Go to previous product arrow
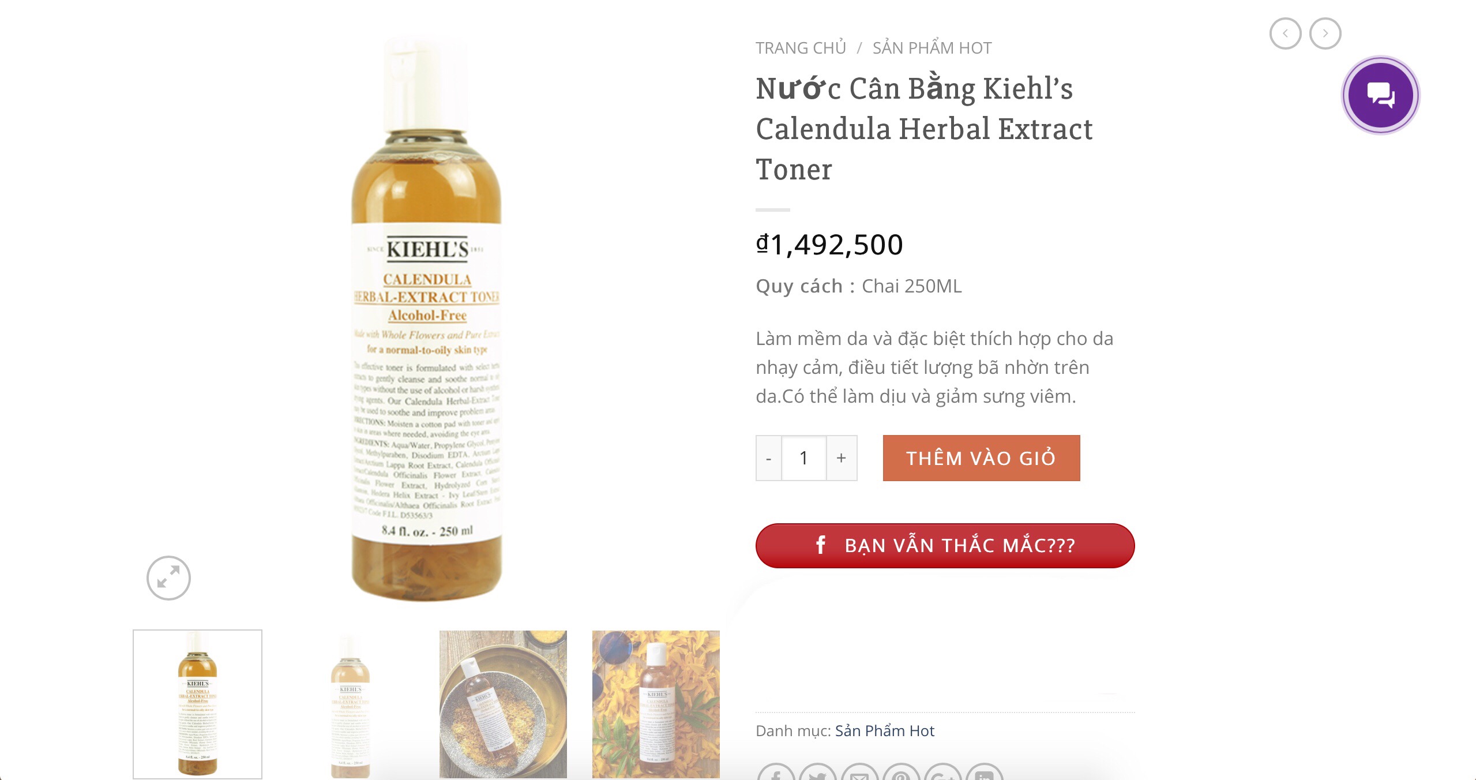The height and width of the screenshot is (780, 1476). pyautogui.click(x=1285, y=33)
